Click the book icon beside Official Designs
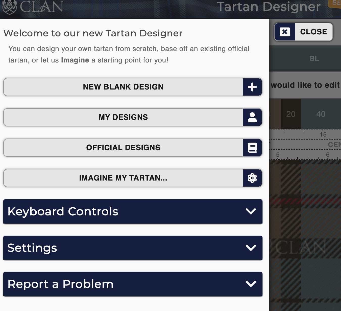The width and height of the screenshot is (341, 311). tap(252, 148)
